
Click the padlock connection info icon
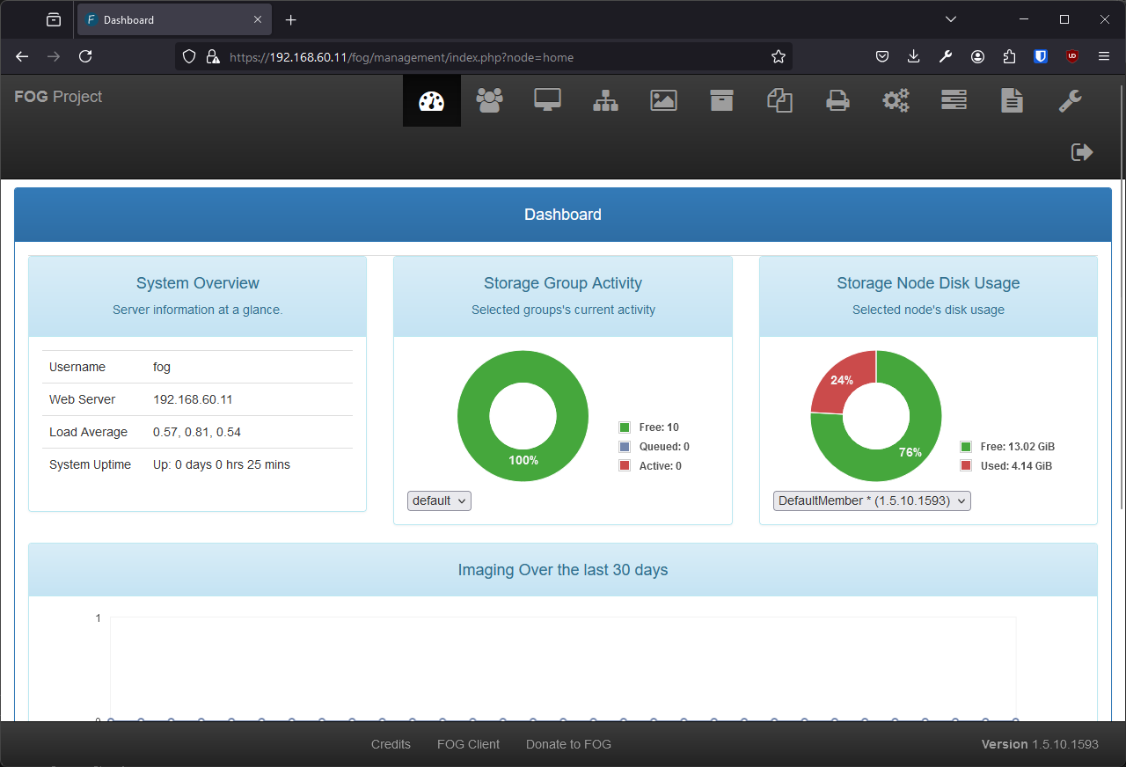[x=212, y=56]
